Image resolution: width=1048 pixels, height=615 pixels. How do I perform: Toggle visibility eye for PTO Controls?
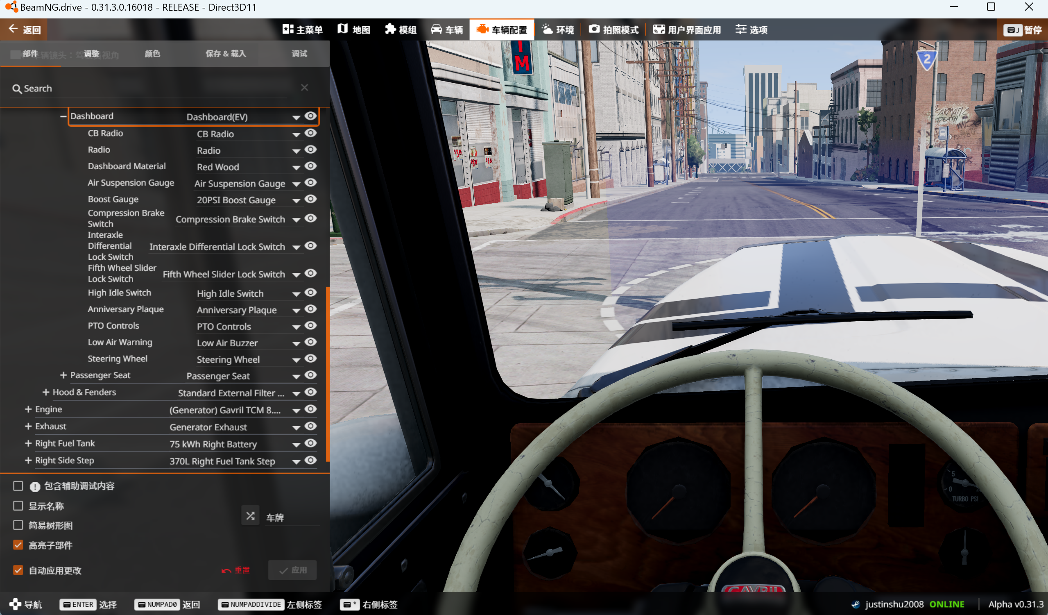(x=311, y=326)
